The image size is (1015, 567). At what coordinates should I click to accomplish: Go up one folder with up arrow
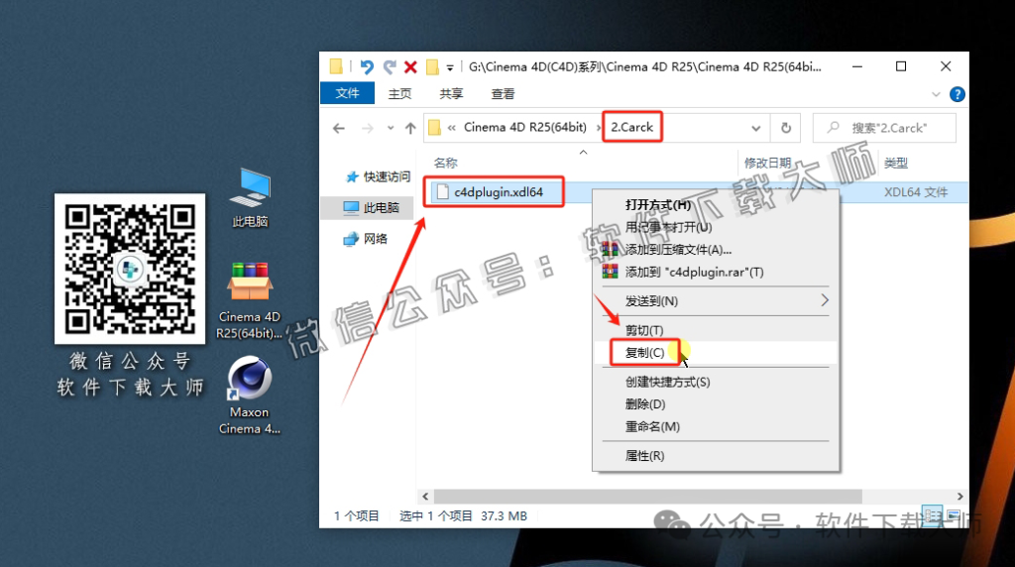click(410, 128)
